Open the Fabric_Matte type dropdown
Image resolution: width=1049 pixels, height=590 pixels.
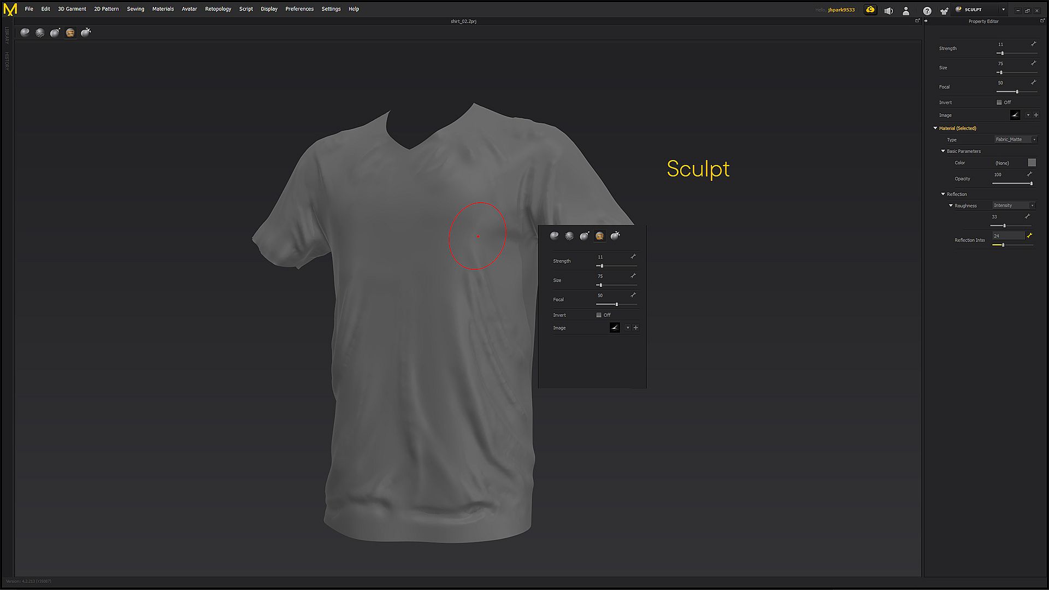(x=1015, y=139)
